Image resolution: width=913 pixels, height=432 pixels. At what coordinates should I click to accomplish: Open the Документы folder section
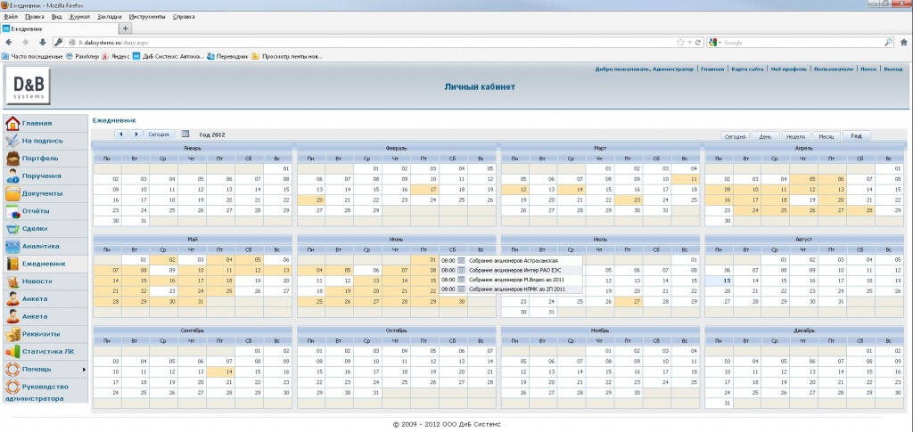click(x=45, y=193)
